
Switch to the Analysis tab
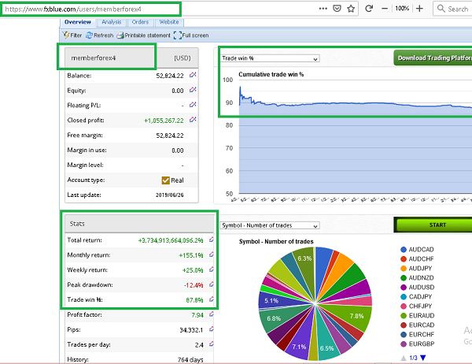(111, 22)
